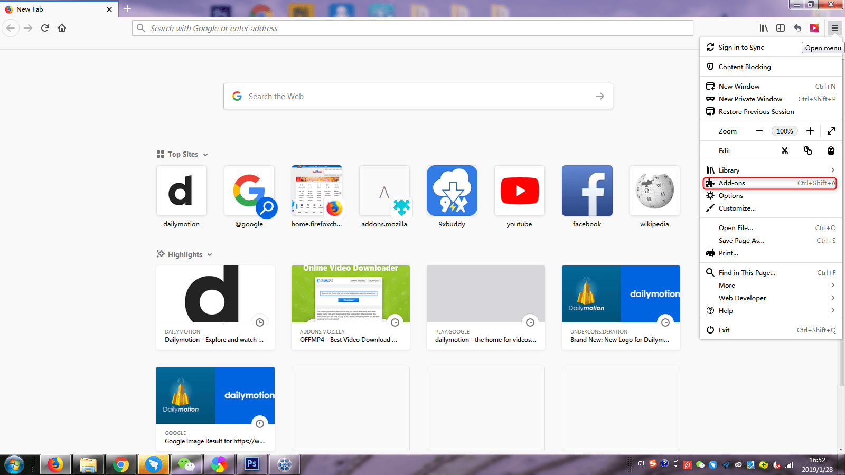Image resolution: width=845 pixels, height=475 pixels.
Task: Select New Private Window menu item
Action: coord(750,99)
